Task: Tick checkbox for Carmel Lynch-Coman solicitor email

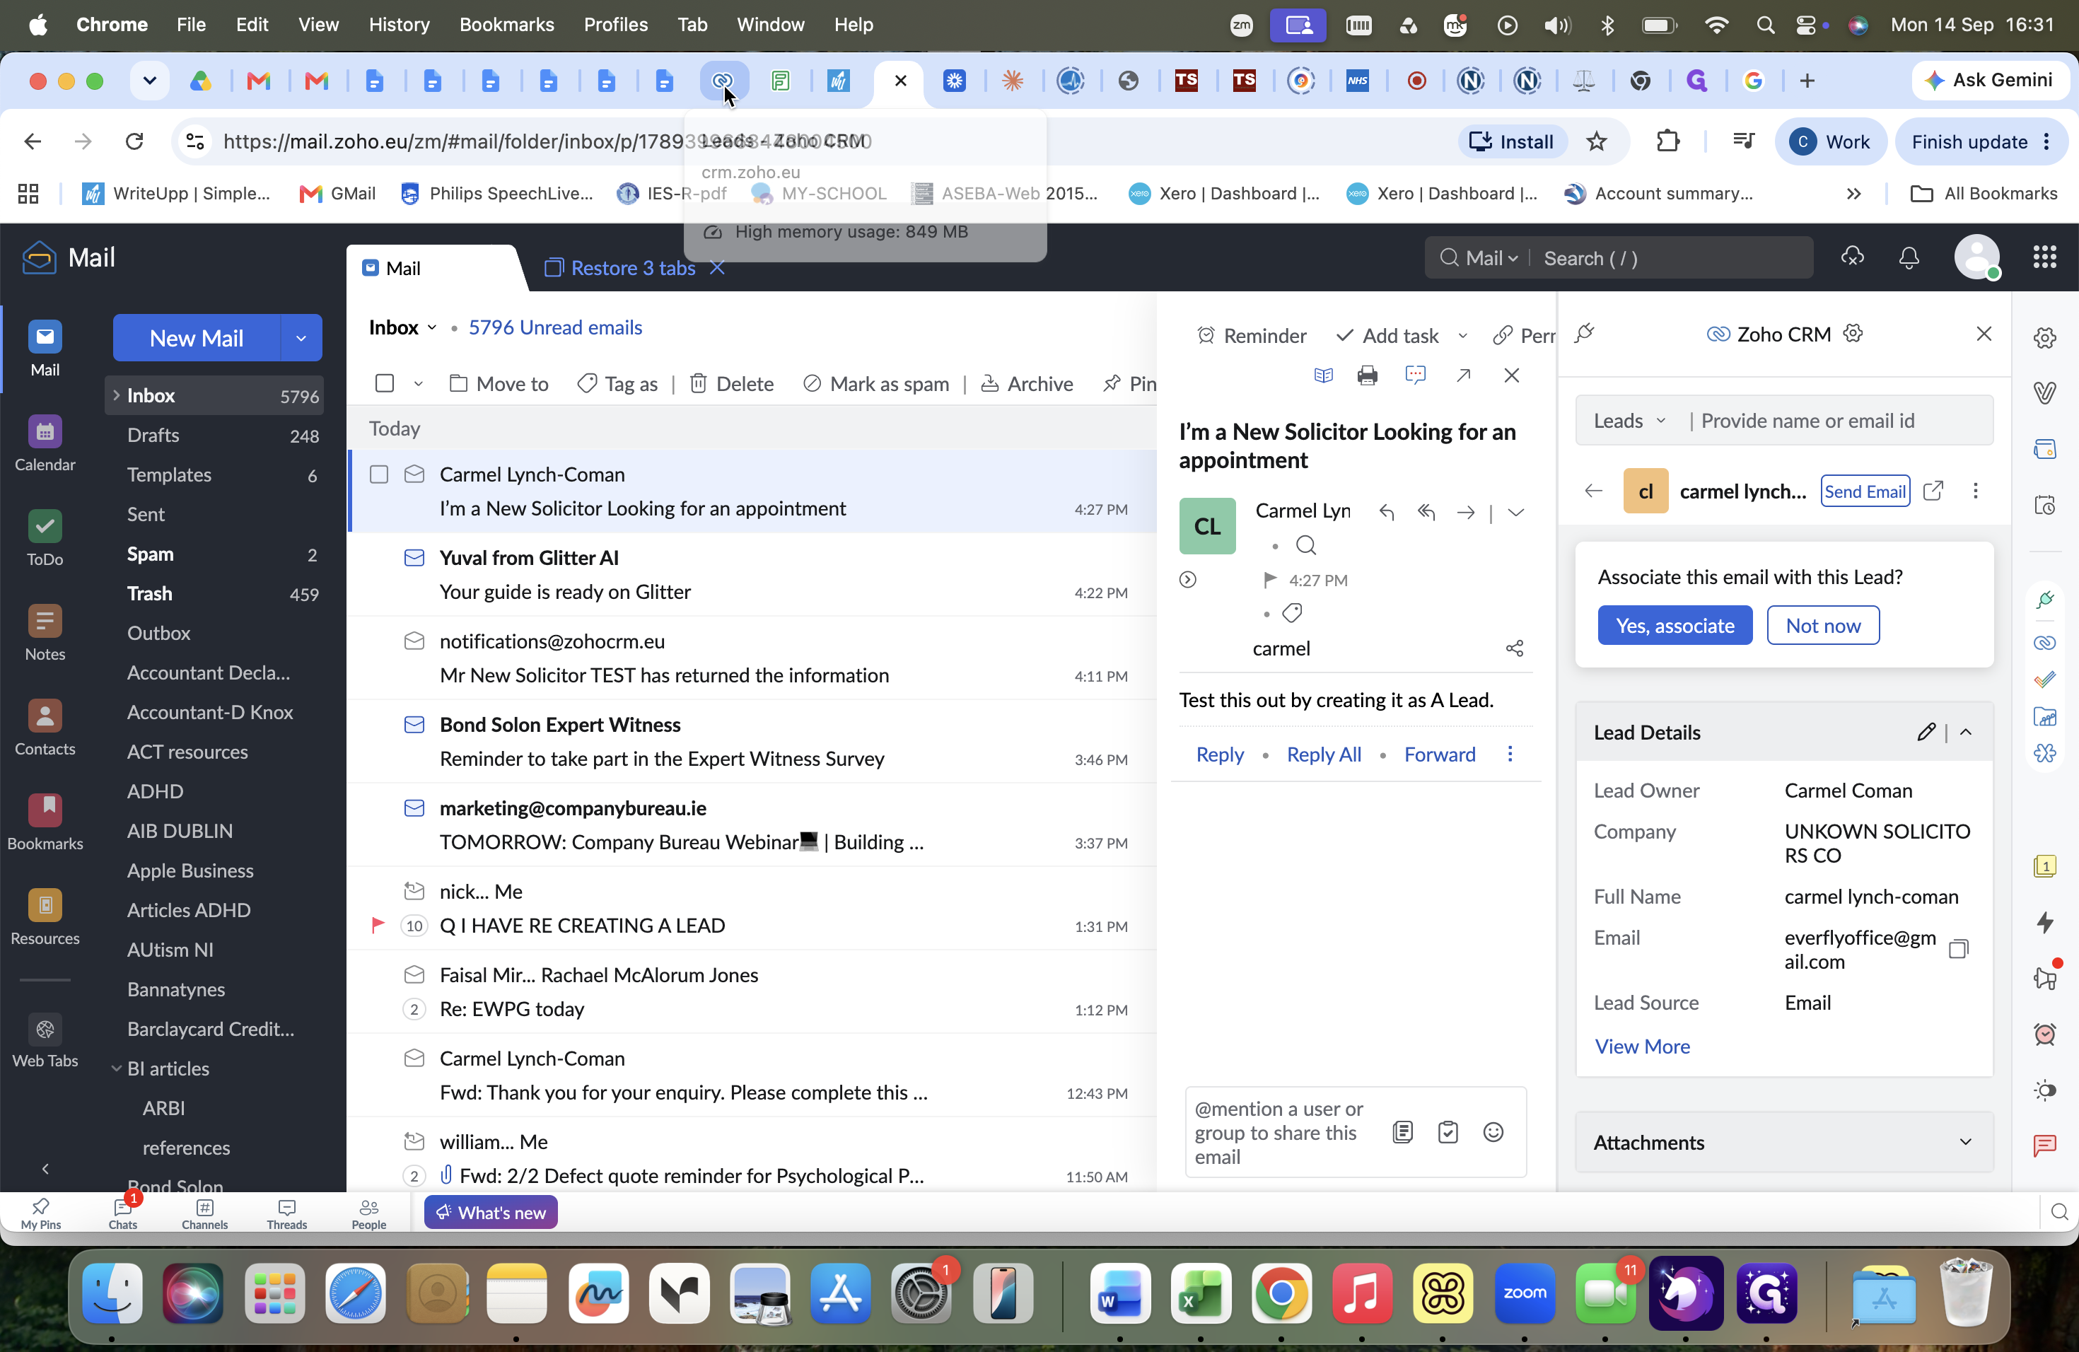Action: [x=378, y=474]
